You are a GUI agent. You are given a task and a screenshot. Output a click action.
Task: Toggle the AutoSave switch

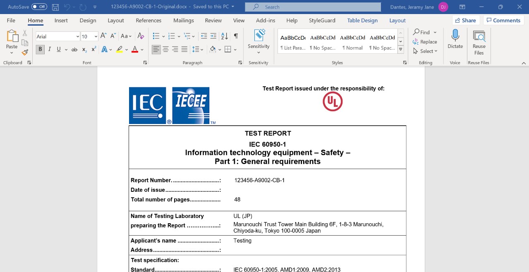[39, 7]
